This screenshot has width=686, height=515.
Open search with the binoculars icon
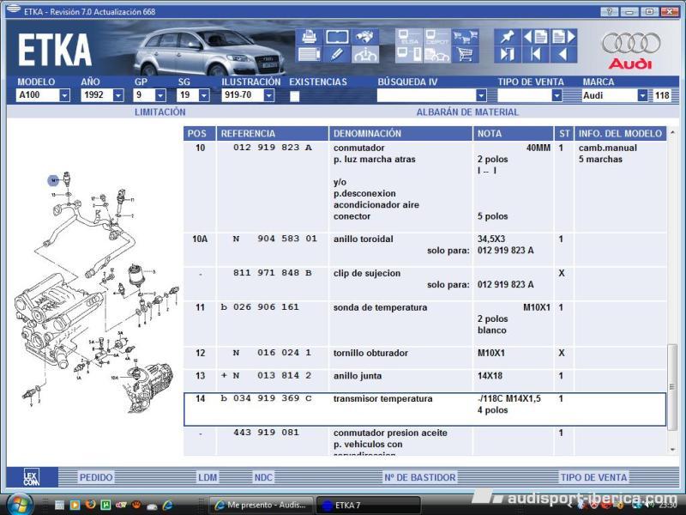(365, 37)
